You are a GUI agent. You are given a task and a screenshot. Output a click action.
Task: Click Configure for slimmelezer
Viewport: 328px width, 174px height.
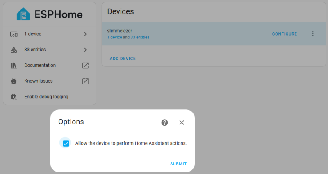click(x=285, y=34)
